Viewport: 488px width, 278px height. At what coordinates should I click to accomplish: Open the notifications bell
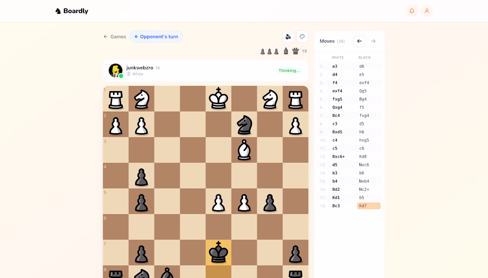click(x=412, y=11)
